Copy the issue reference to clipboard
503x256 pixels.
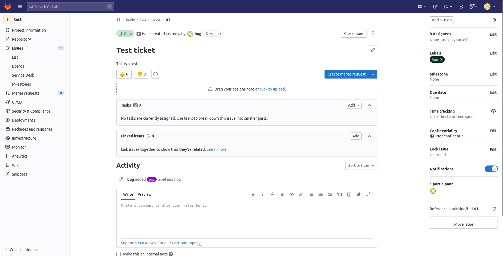tap(494, 209)
